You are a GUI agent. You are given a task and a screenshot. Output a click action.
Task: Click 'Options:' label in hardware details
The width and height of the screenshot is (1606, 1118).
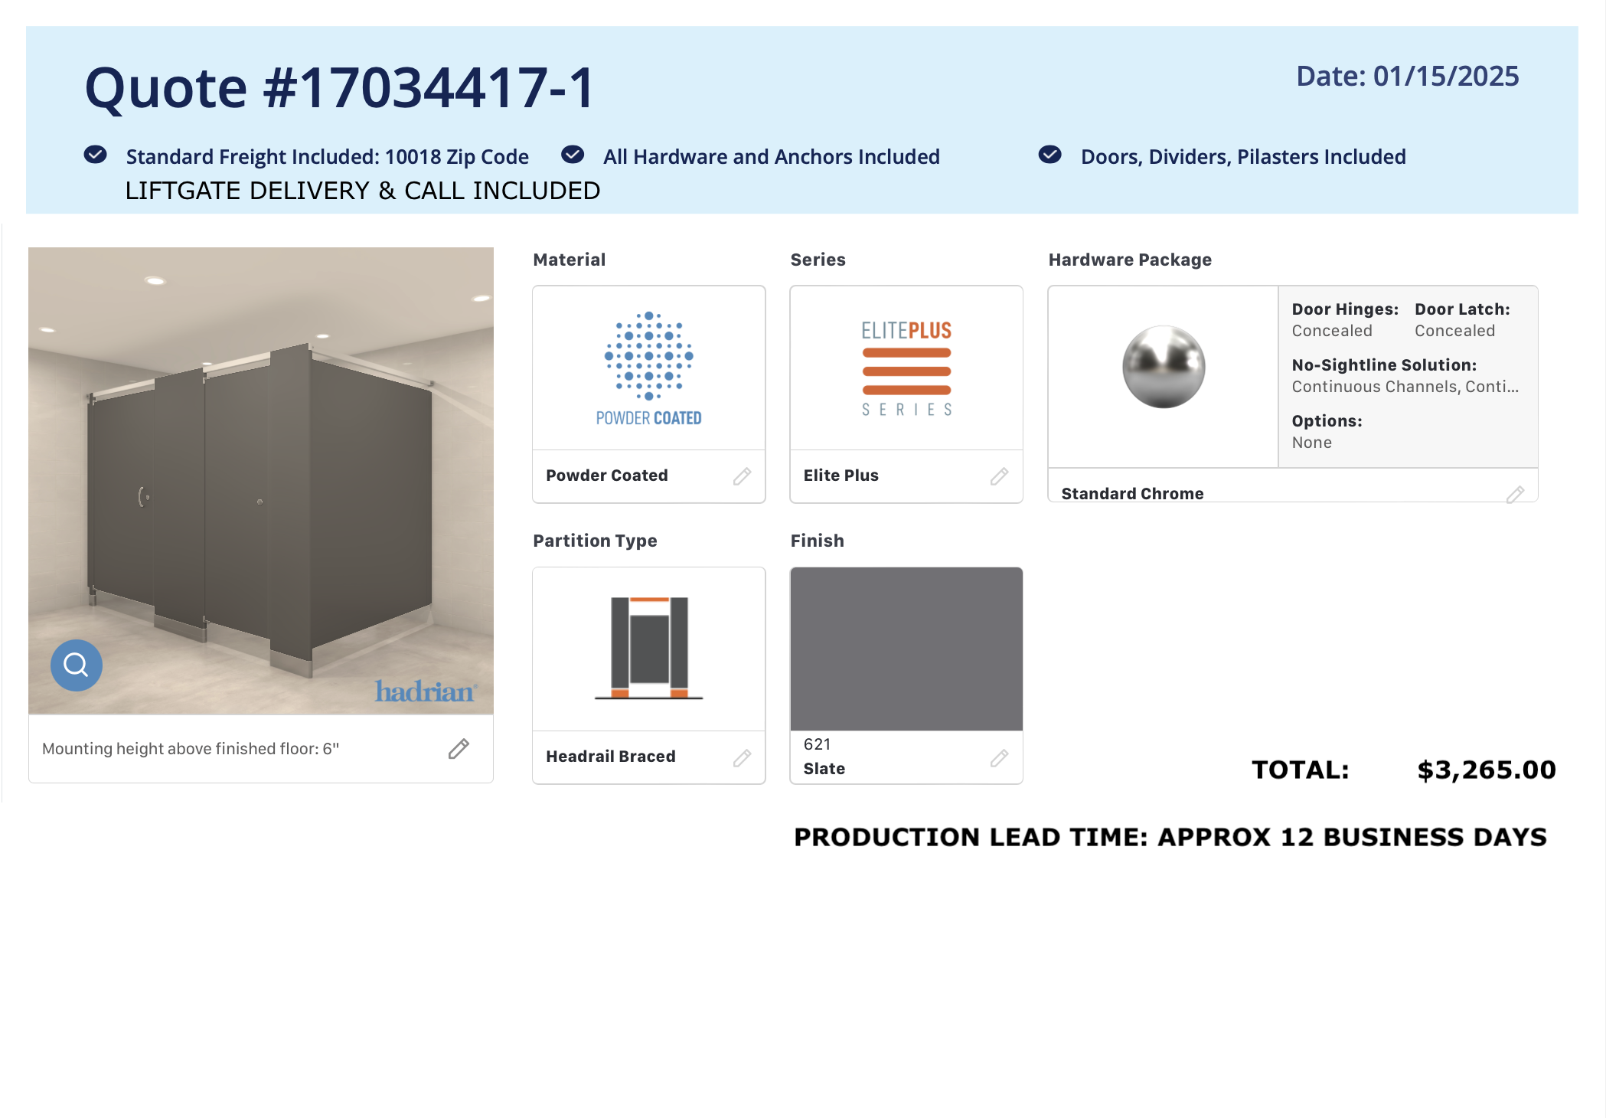pyautogui.click(x=1327, y=421)
